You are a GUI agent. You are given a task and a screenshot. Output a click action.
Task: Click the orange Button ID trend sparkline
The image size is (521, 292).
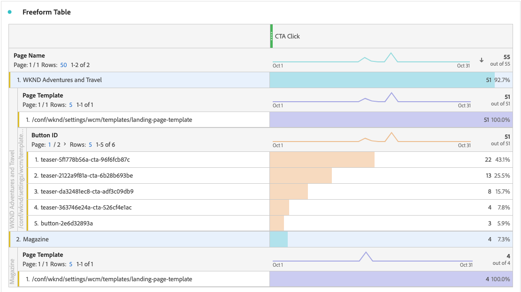click(371, 139)
